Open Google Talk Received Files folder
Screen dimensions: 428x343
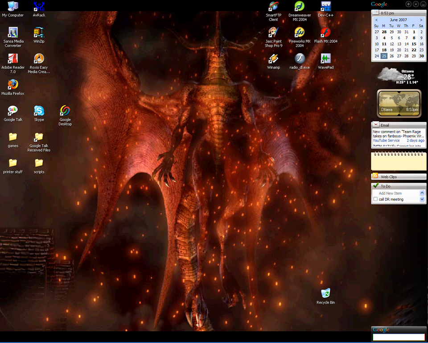click(39, 142)
